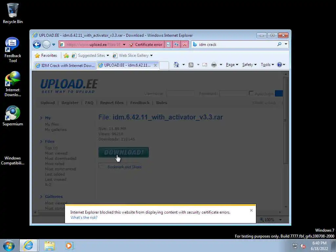Open recent pages dropdown beside Forward
This screenshot has width=336, height=252.
pyautogui.click(x=53, y=45)
